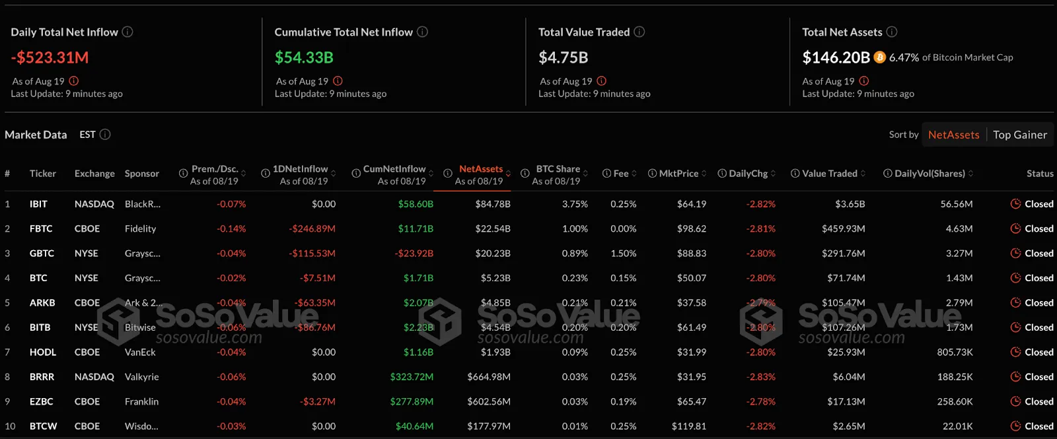Sort table by NetAssets tab
Screen dimensions: 1057x439
click(x=953, y=135)
